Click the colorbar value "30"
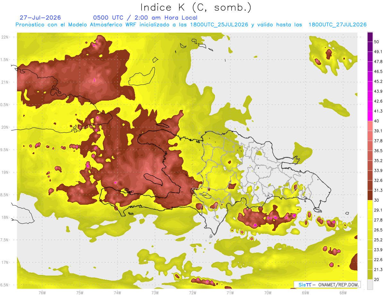The image size is (385, 297). pos(377,200)
